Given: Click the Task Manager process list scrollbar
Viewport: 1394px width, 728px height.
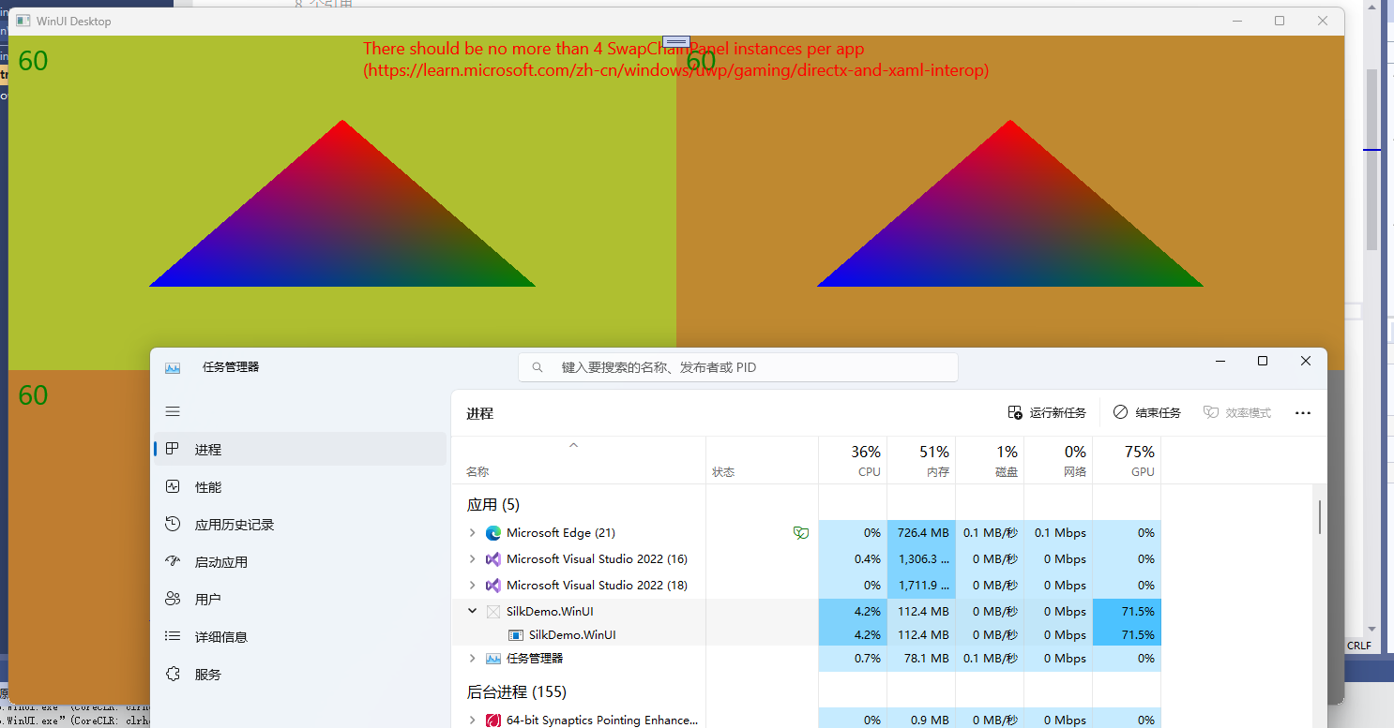Looking at the screenshot, I should [x=1320, y=516].
